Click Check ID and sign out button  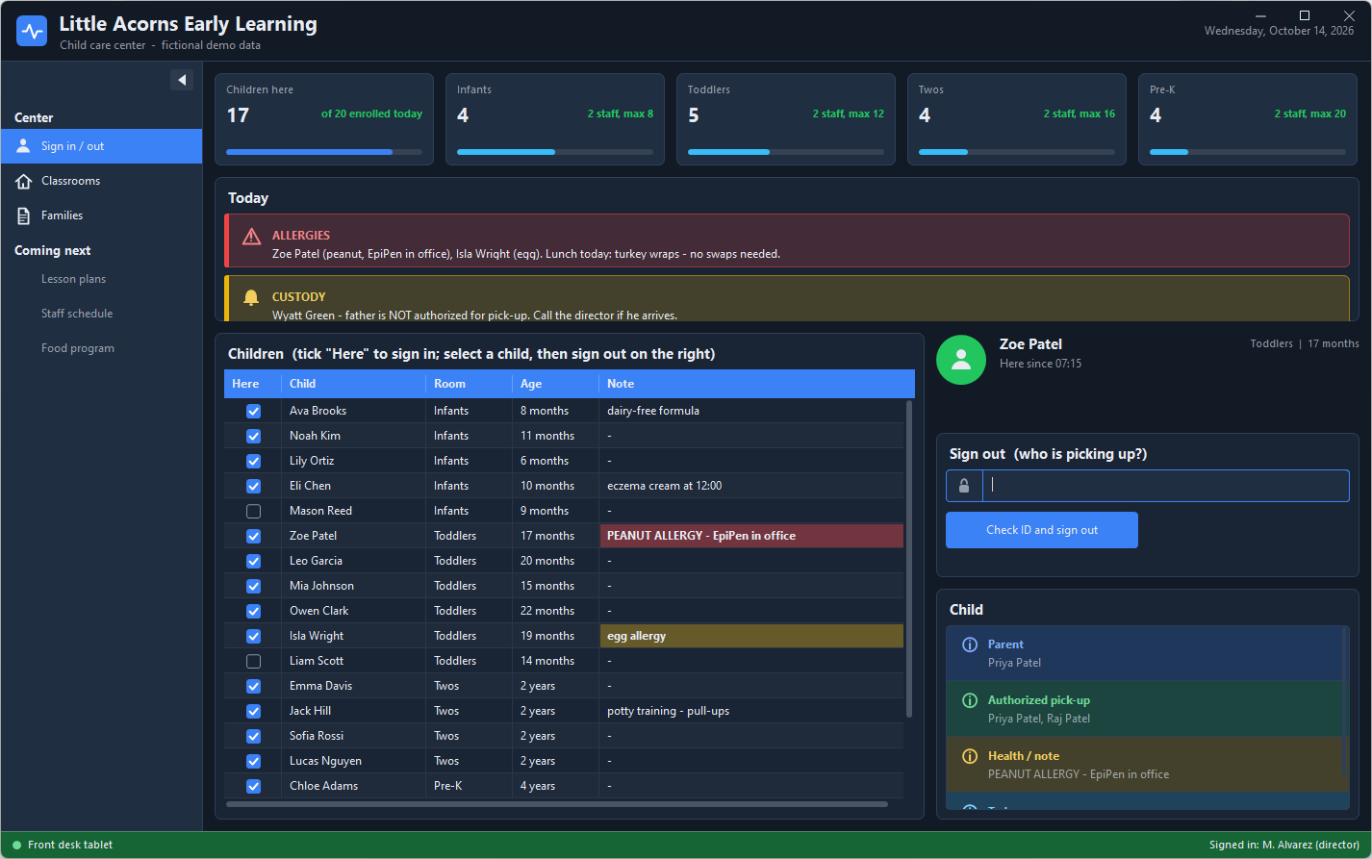coord(1042,530)
